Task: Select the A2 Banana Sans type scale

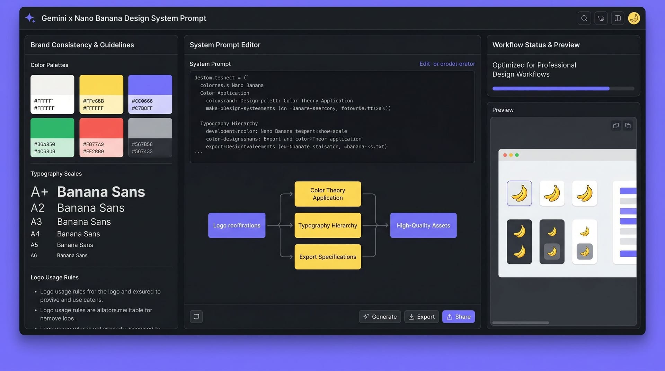Action: pyautogui.click(x=78, y=208)
